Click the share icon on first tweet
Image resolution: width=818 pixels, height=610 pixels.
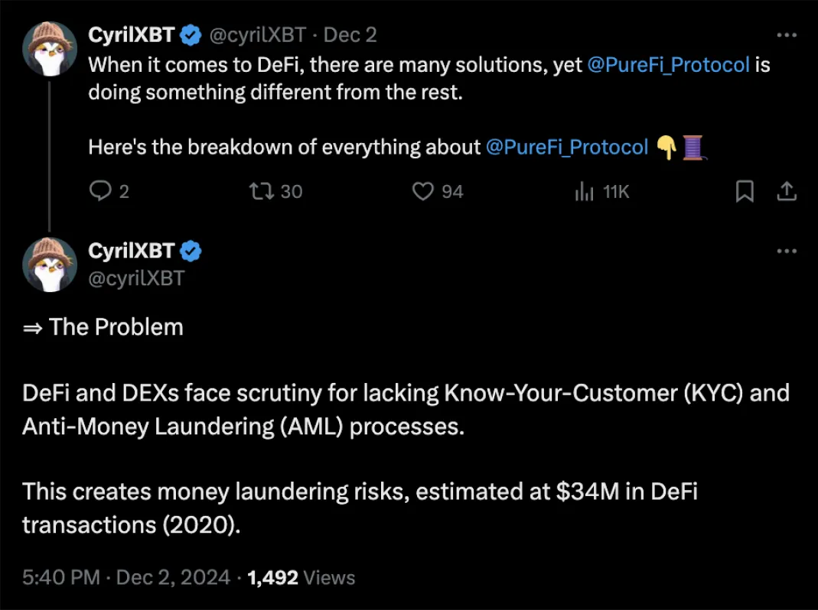[787, 191]
